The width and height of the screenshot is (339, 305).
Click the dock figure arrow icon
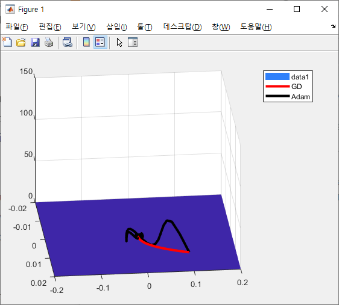pos(333,26)
